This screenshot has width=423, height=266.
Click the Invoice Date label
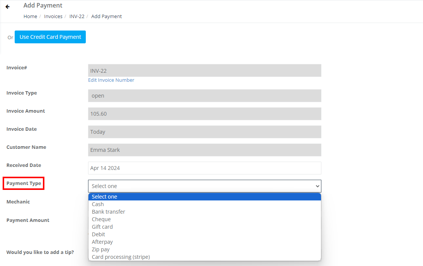(x=21, y=129)
